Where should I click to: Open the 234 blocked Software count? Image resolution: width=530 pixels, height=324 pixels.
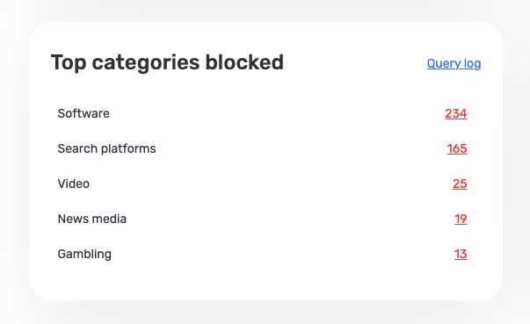[455, 113]
